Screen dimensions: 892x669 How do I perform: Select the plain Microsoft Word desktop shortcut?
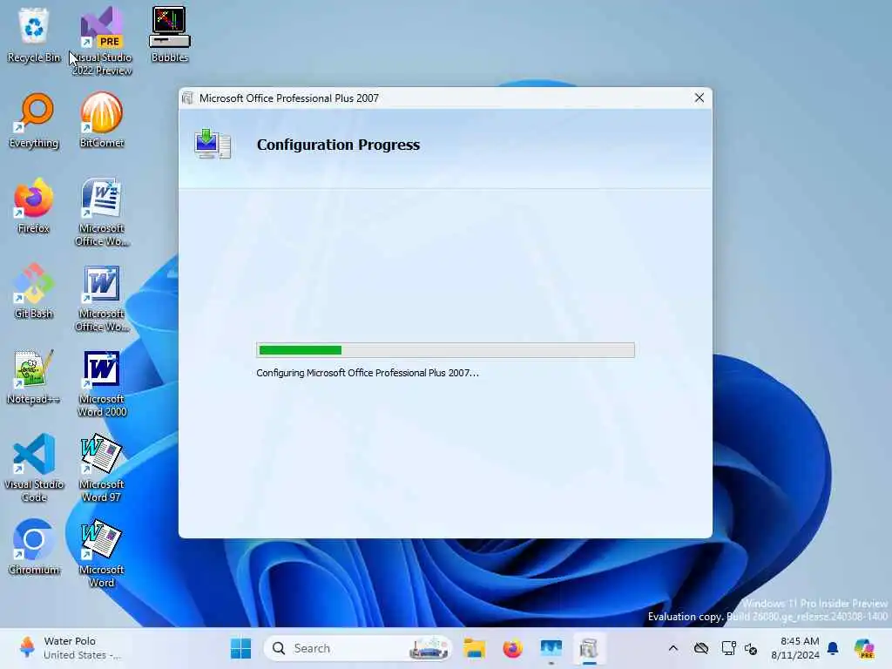102,553
